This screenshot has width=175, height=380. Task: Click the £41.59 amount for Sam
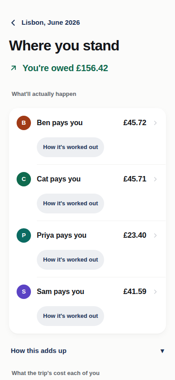pos(135,292)
